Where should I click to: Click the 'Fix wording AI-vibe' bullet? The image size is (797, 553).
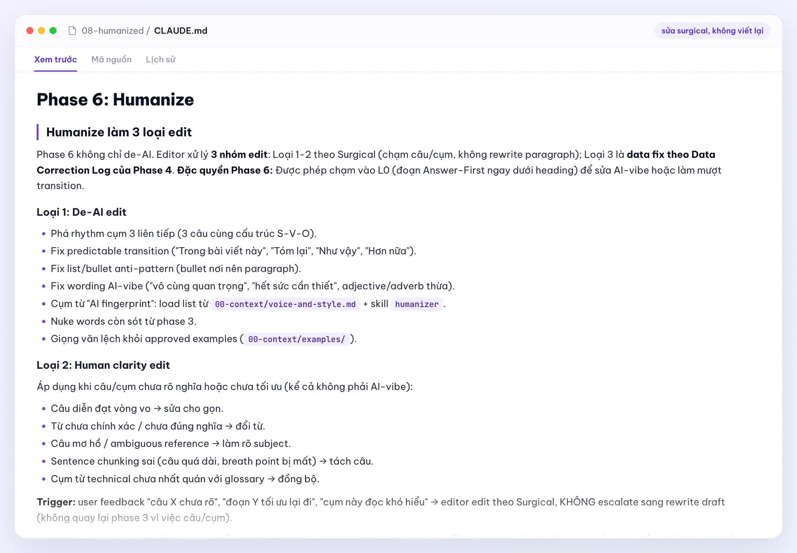253,286
